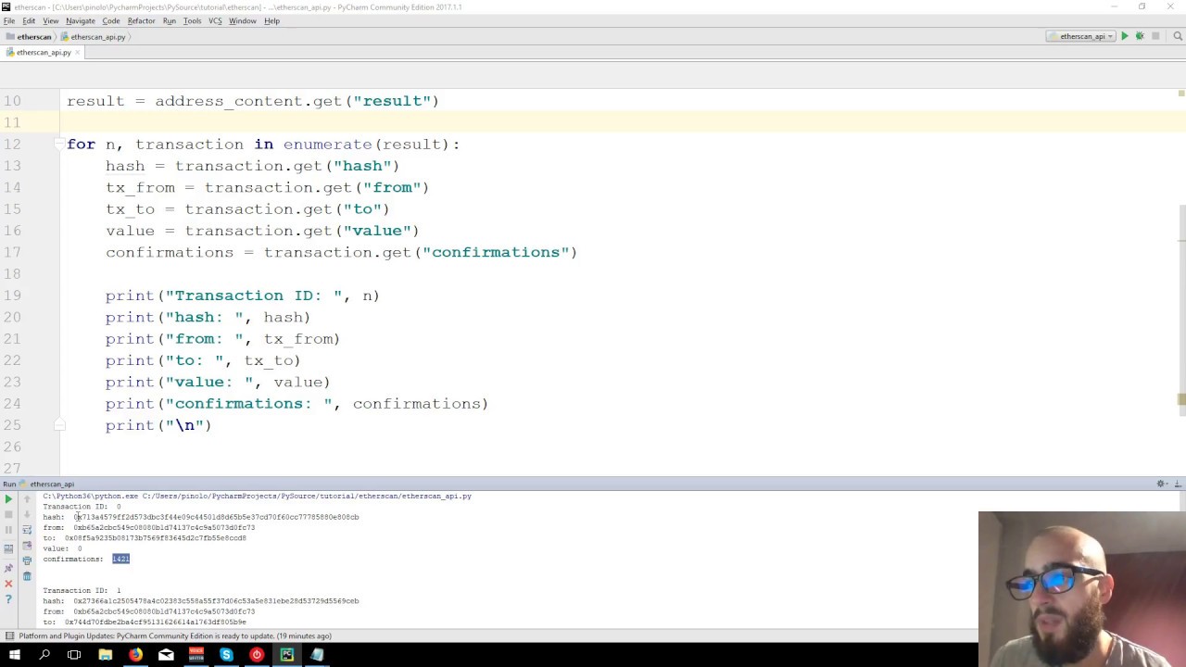Image resolution: width=1186 pixels, height=667 pixels.
Task: Open the Run menu
Action: (169, 20)
